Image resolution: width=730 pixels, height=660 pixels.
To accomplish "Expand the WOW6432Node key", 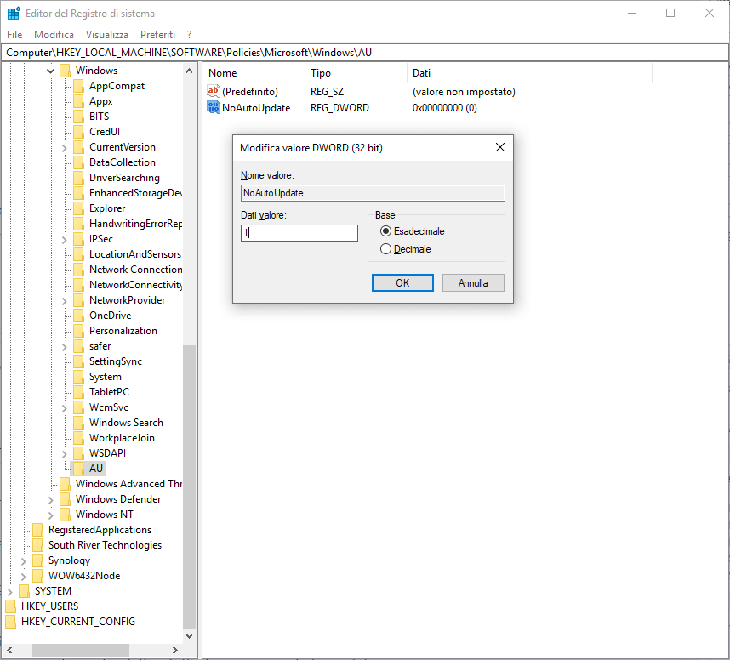I will [x=24, y=577].
